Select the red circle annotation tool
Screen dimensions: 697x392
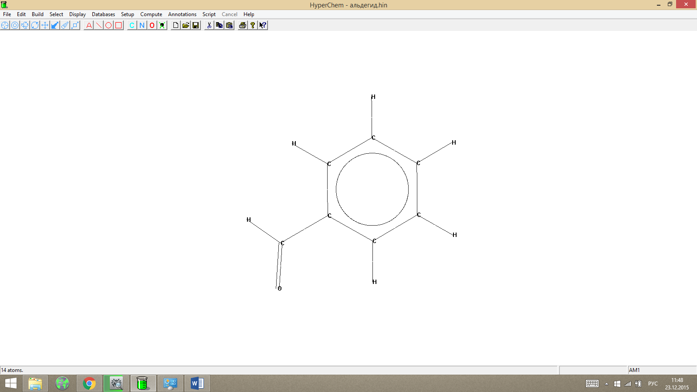coord(108,25)
